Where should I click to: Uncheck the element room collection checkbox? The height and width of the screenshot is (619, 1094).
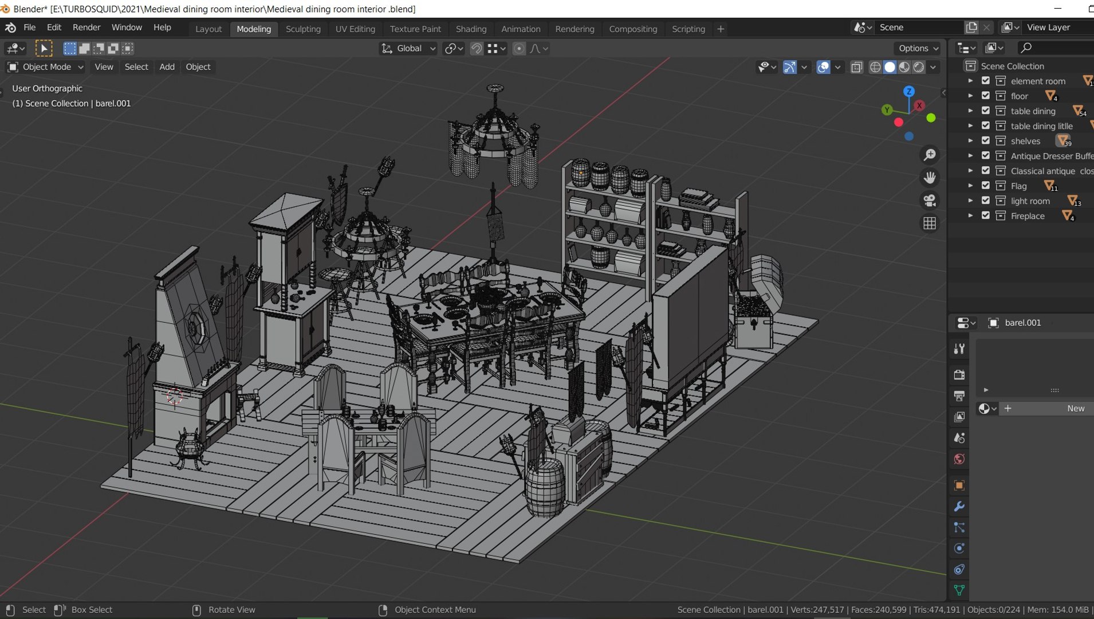[986, 81]
